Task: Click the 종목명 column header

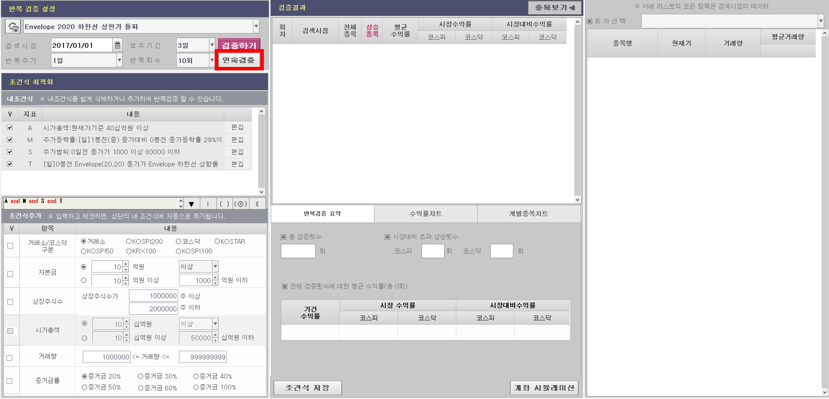Action: 622,43
